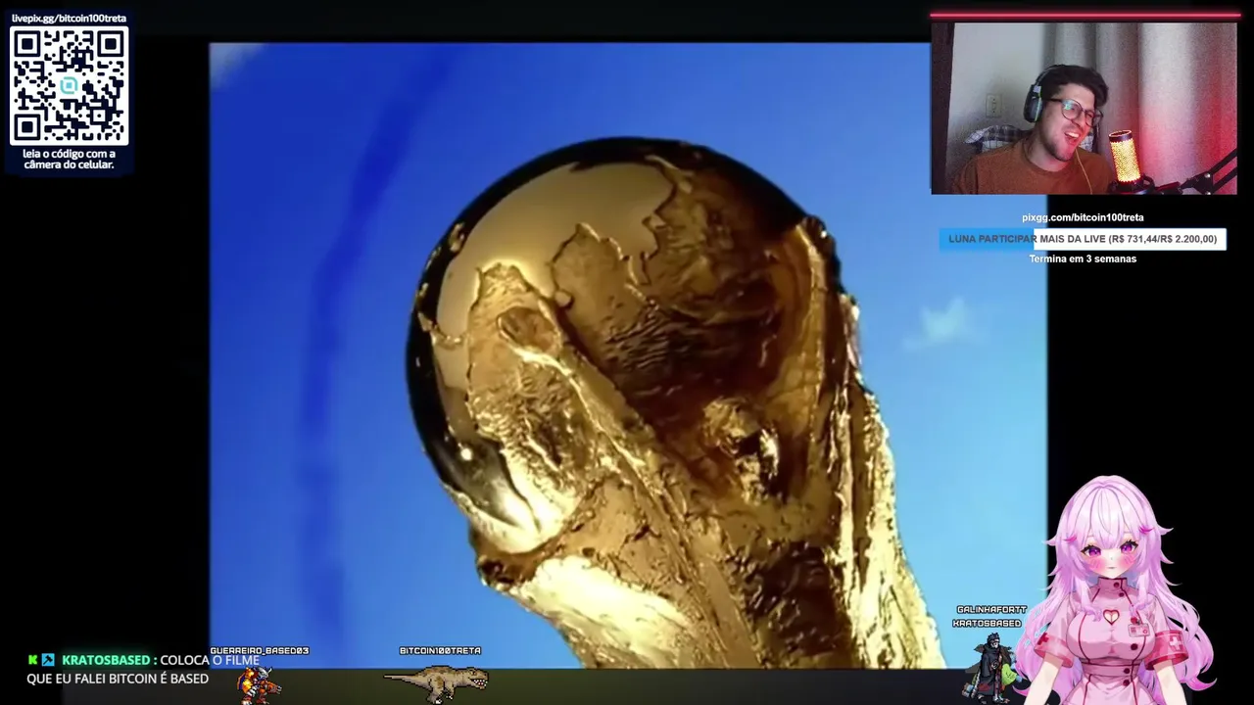Click the 'Termina em 3 semanas' text
Screen dimensions: 1254x705
pyautogui.click(x=1083, y=258)
